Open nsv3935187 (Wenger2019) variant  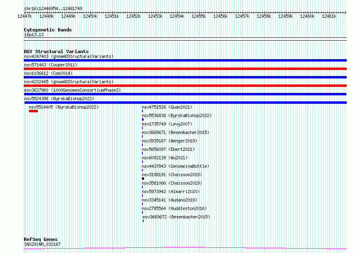[x=169, y=141]
